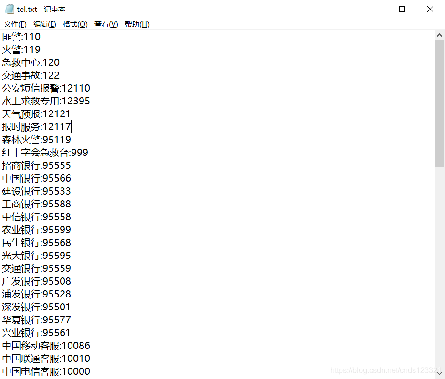Screen dimensions: 445x379
Task: Place cursor on line 火警:119
Action: pos(21,50)
